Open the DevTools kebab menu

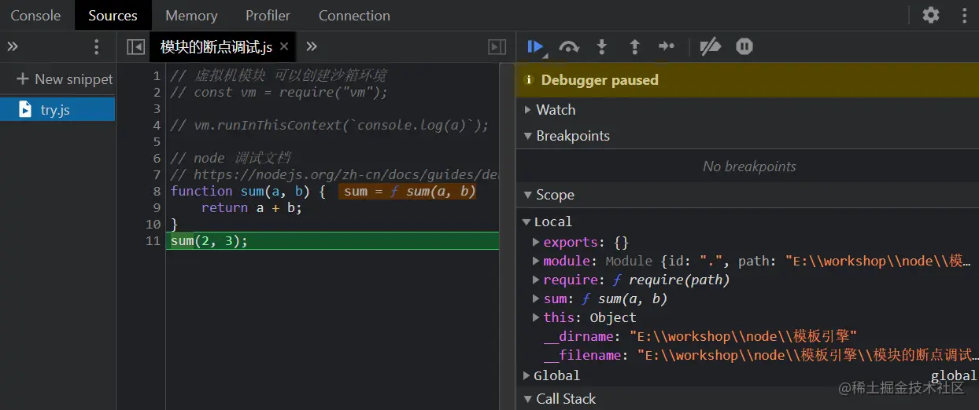click(x=965, y=15)
